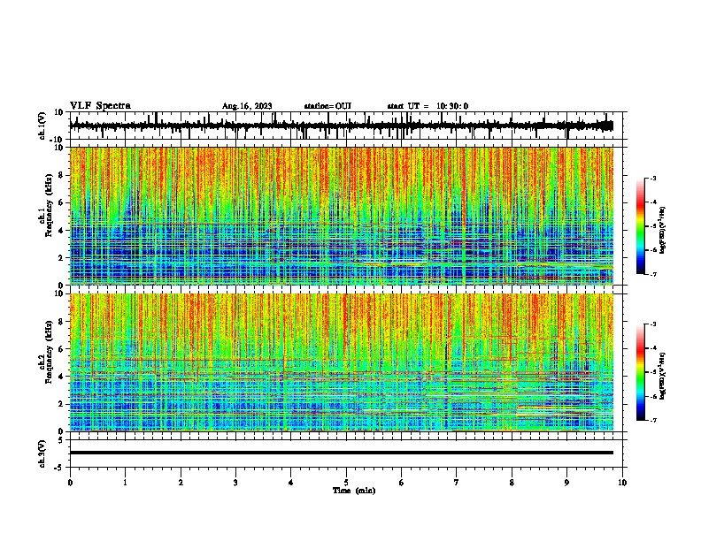Image resolution: width=701 pixels, height=541 pixels.
Task: Click the ch.2 "Frequency (kHz)" axis label
Action: [49, 352]
